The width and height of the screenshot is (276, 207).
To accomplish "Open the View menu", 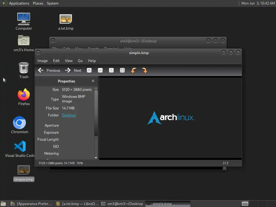I will pos(69,61).
